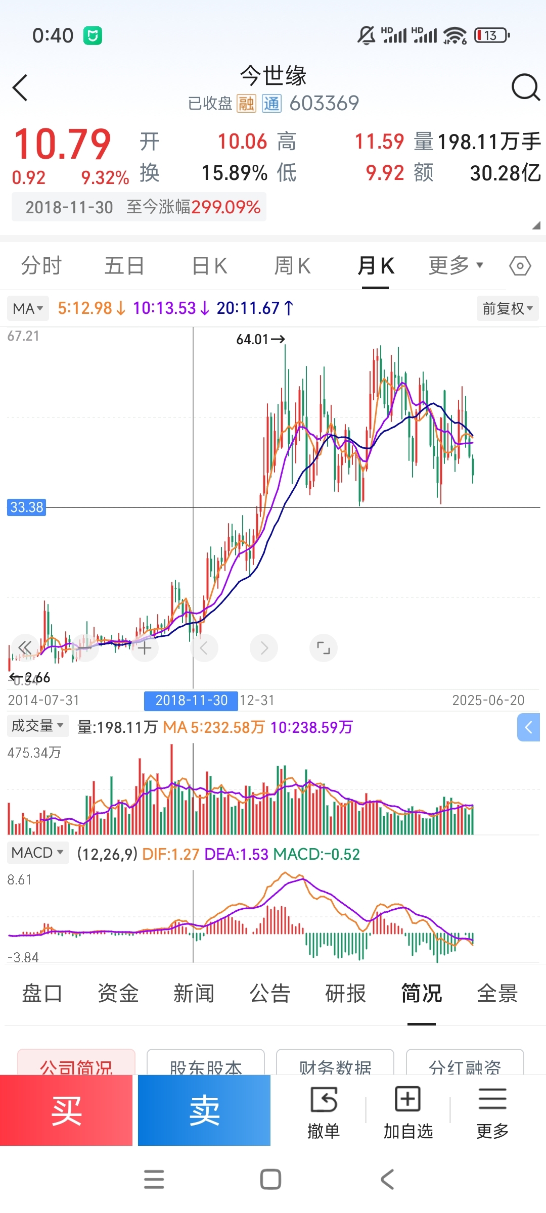Open chart settings hexagon icon
The image size is (546, 1213).
pos(520,266)
